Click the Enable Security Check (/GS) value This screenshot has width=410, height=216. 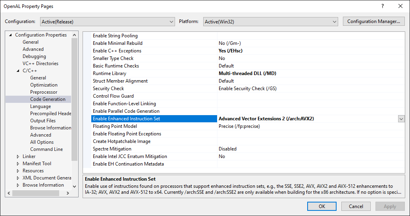pos(248,89)
